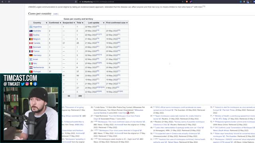
Task: Click the yellow lightbulb icon in the Timcast overlay
Action: 31,84
